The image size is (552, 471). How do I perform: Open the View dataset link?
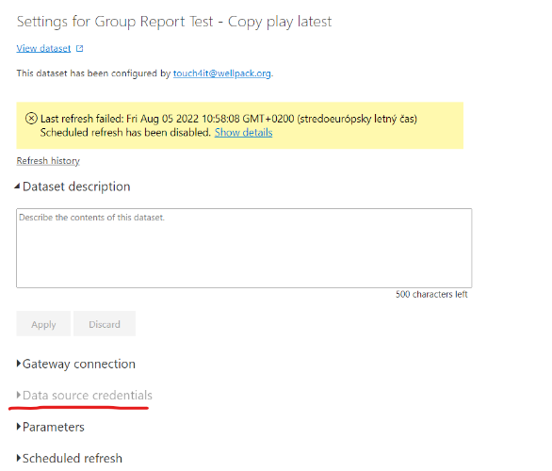tap(43, 48)
